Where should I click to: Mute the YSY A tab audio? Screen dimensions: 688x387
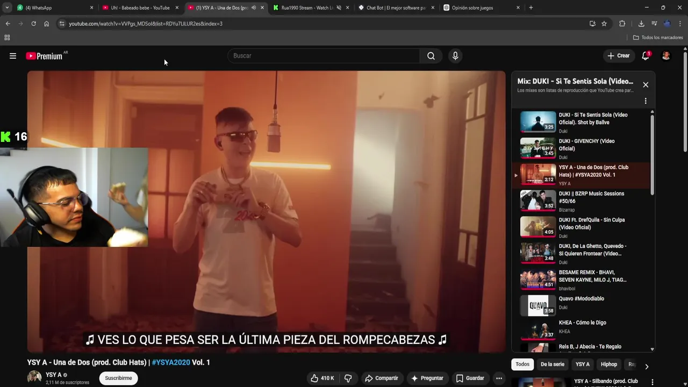click(254, 8)
